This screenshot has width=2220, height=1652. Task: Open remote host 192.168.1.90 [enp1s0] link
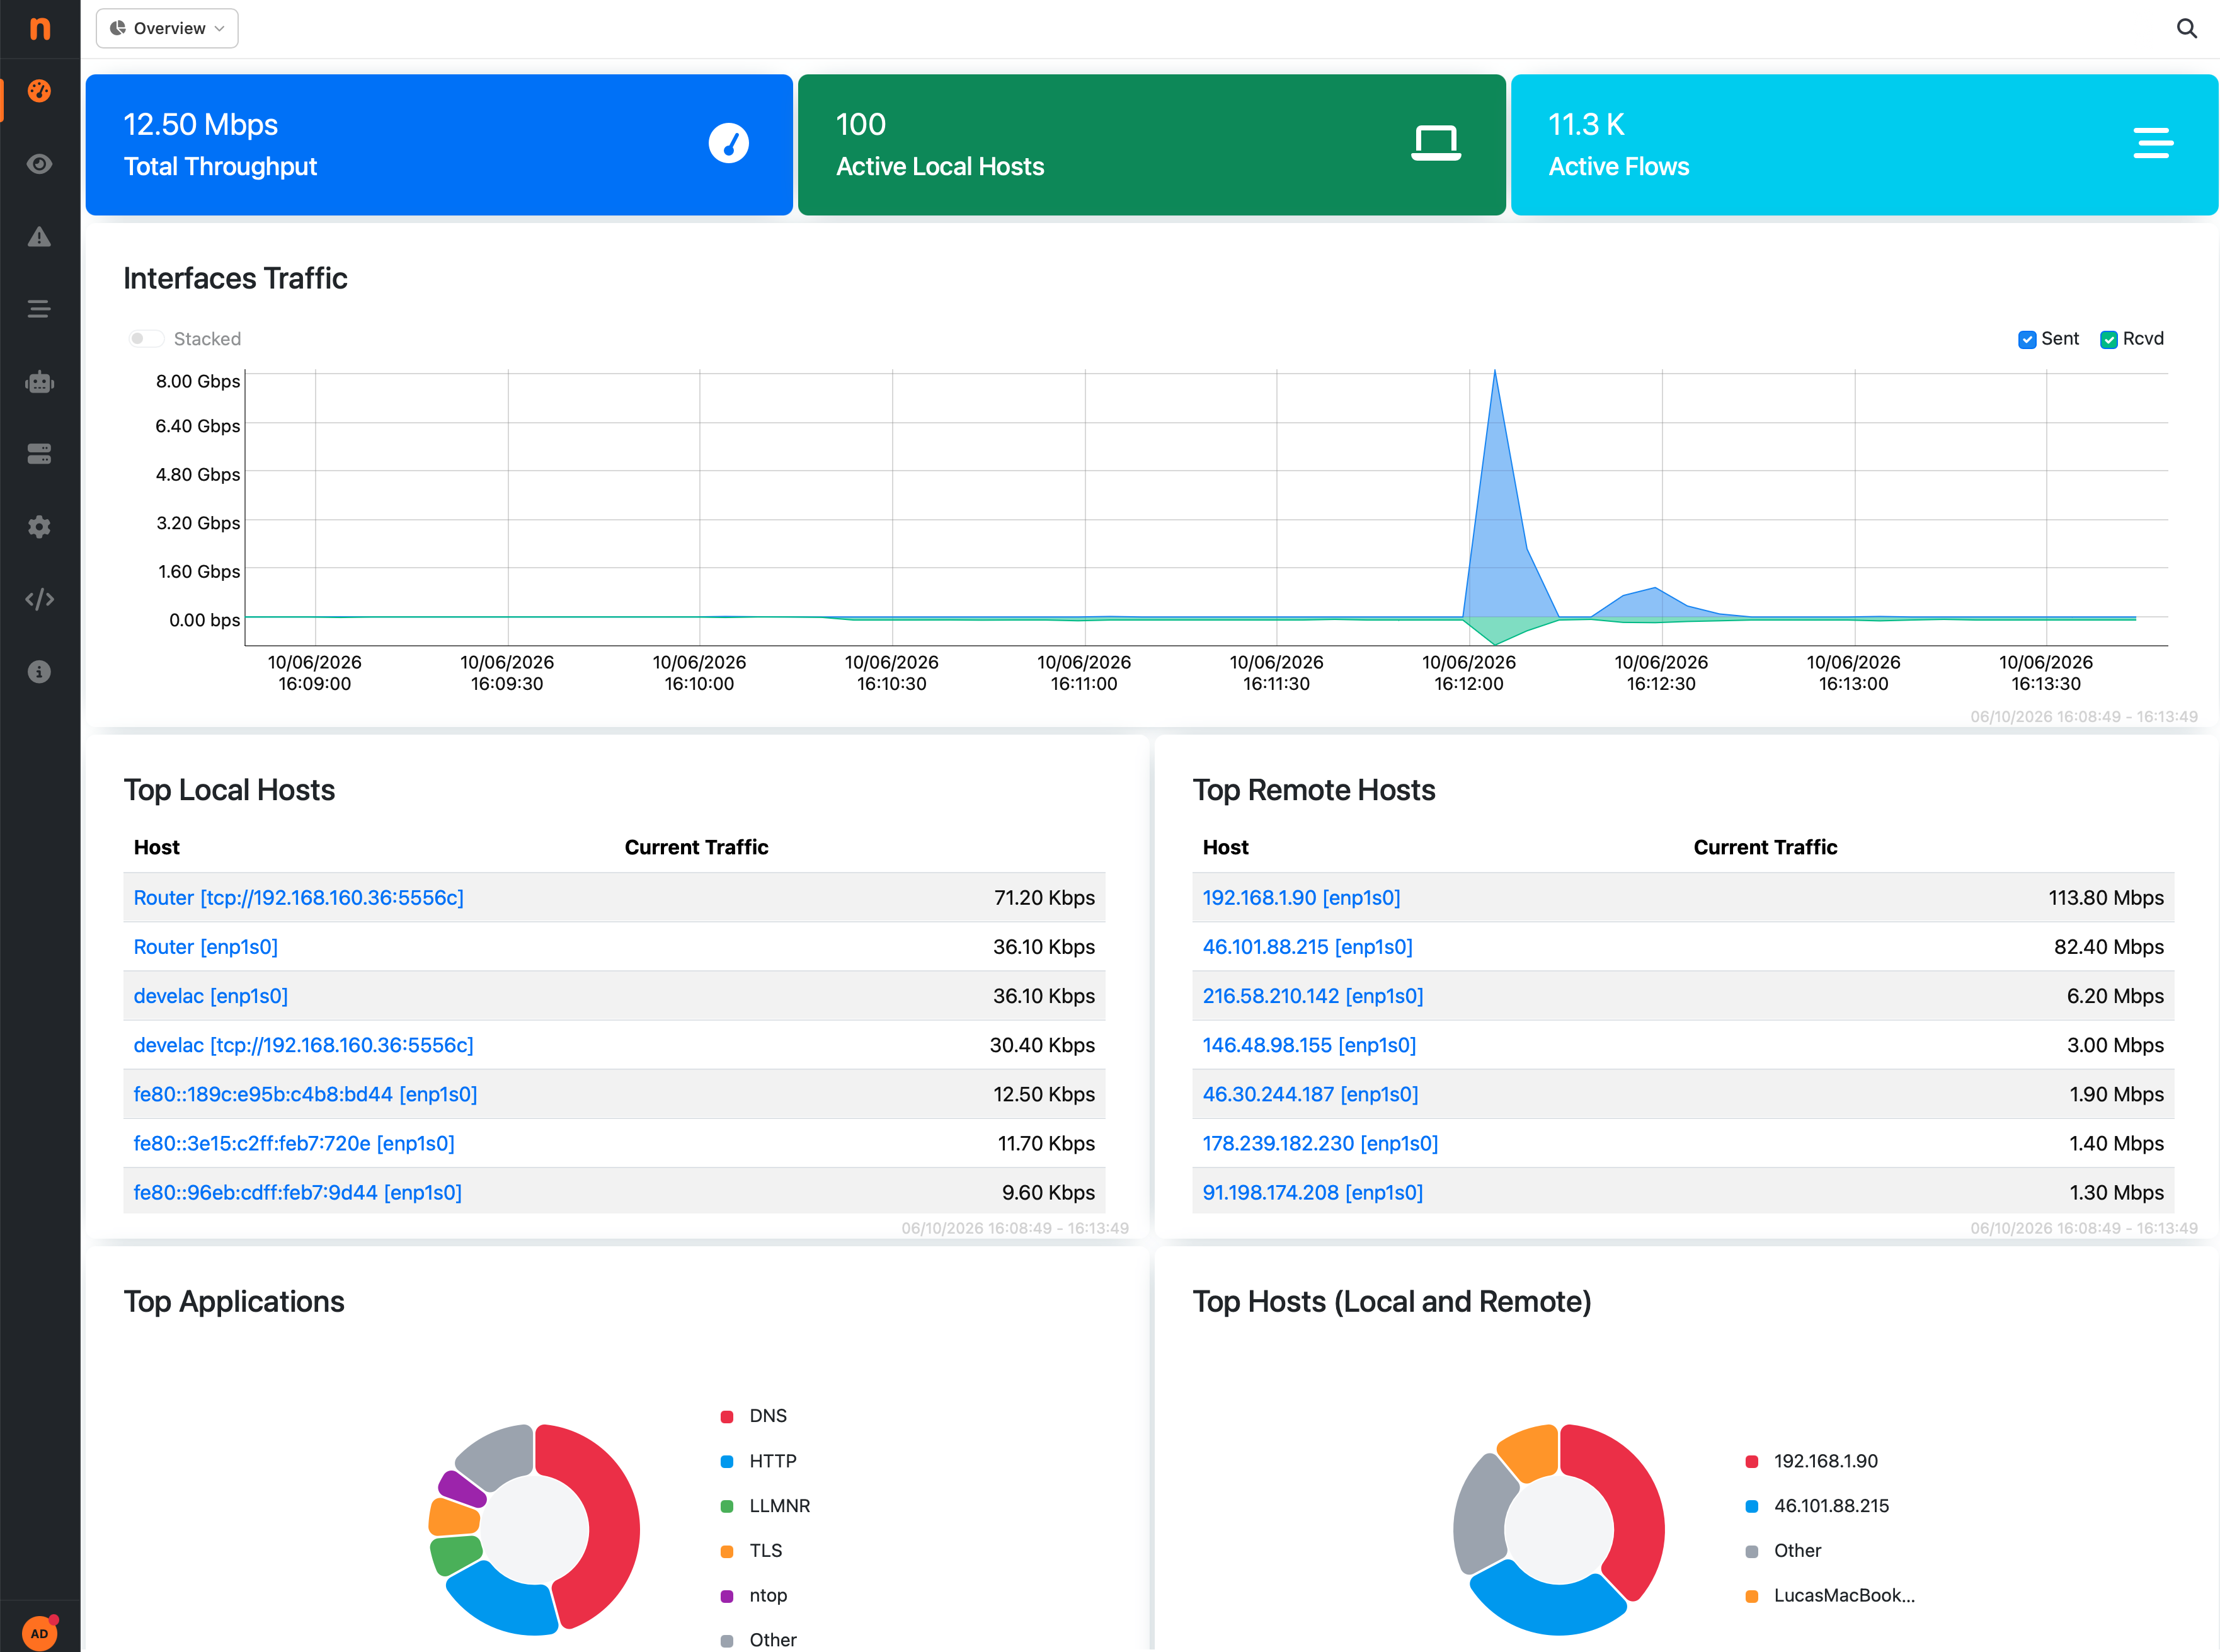pos(1301,898)
